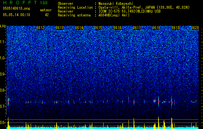Click receiver ICOM IC-575 53.7492 MHz text

(x=129, y=11)
